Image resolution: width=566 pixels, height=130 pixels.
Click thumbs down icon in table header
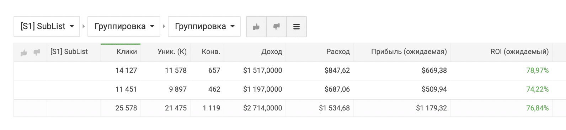pyautogui.click(x=37, y=53)
